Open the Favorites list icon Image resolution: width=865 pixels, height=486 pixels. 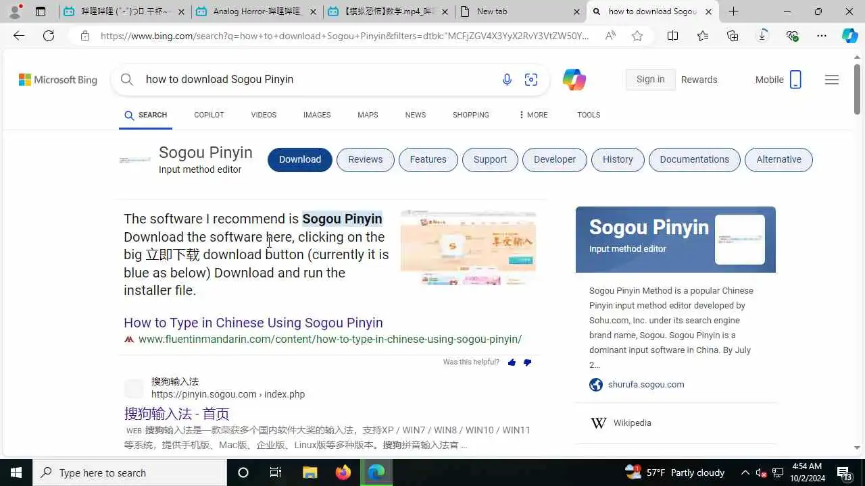coord(703,36)
